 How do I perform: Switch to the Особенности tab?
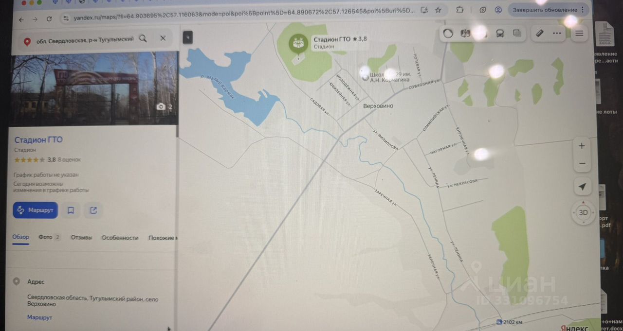click(120, 238)
